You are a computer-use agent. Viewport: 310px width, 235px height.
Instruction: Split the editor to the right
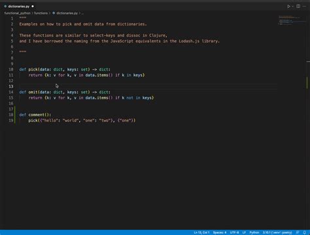(298, 7)
